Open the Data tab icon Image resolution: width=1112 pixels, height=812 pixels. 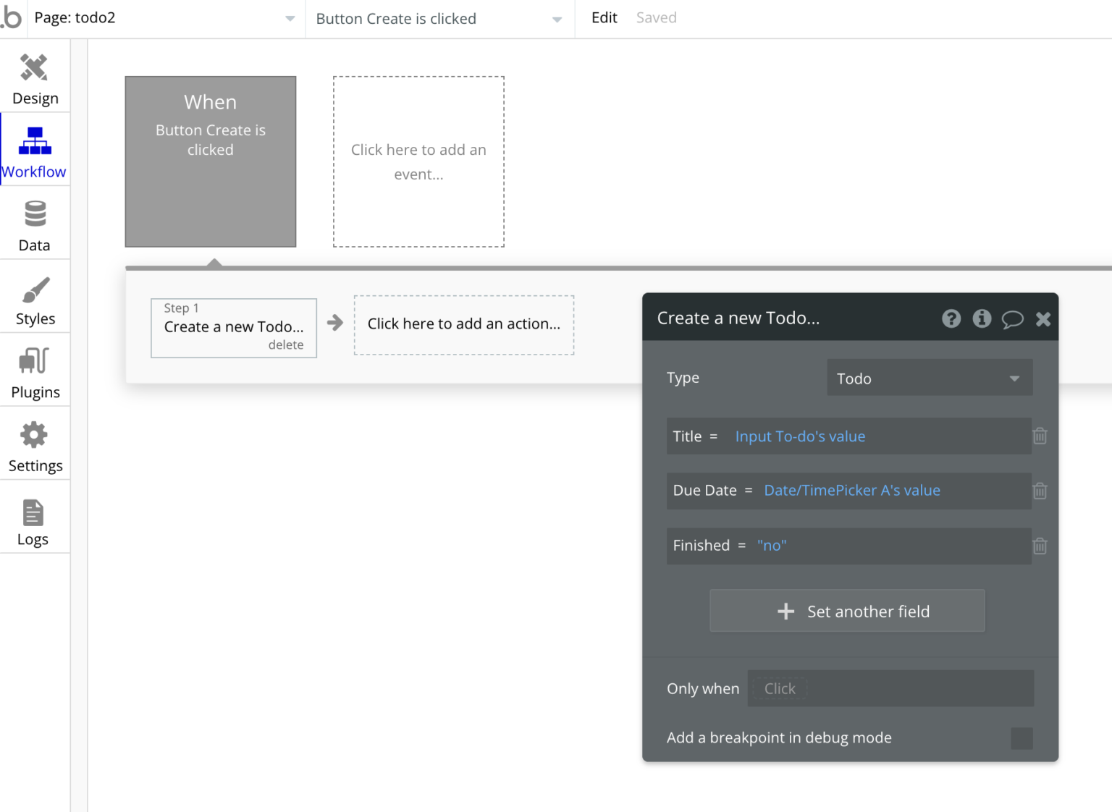click(35, 214)
